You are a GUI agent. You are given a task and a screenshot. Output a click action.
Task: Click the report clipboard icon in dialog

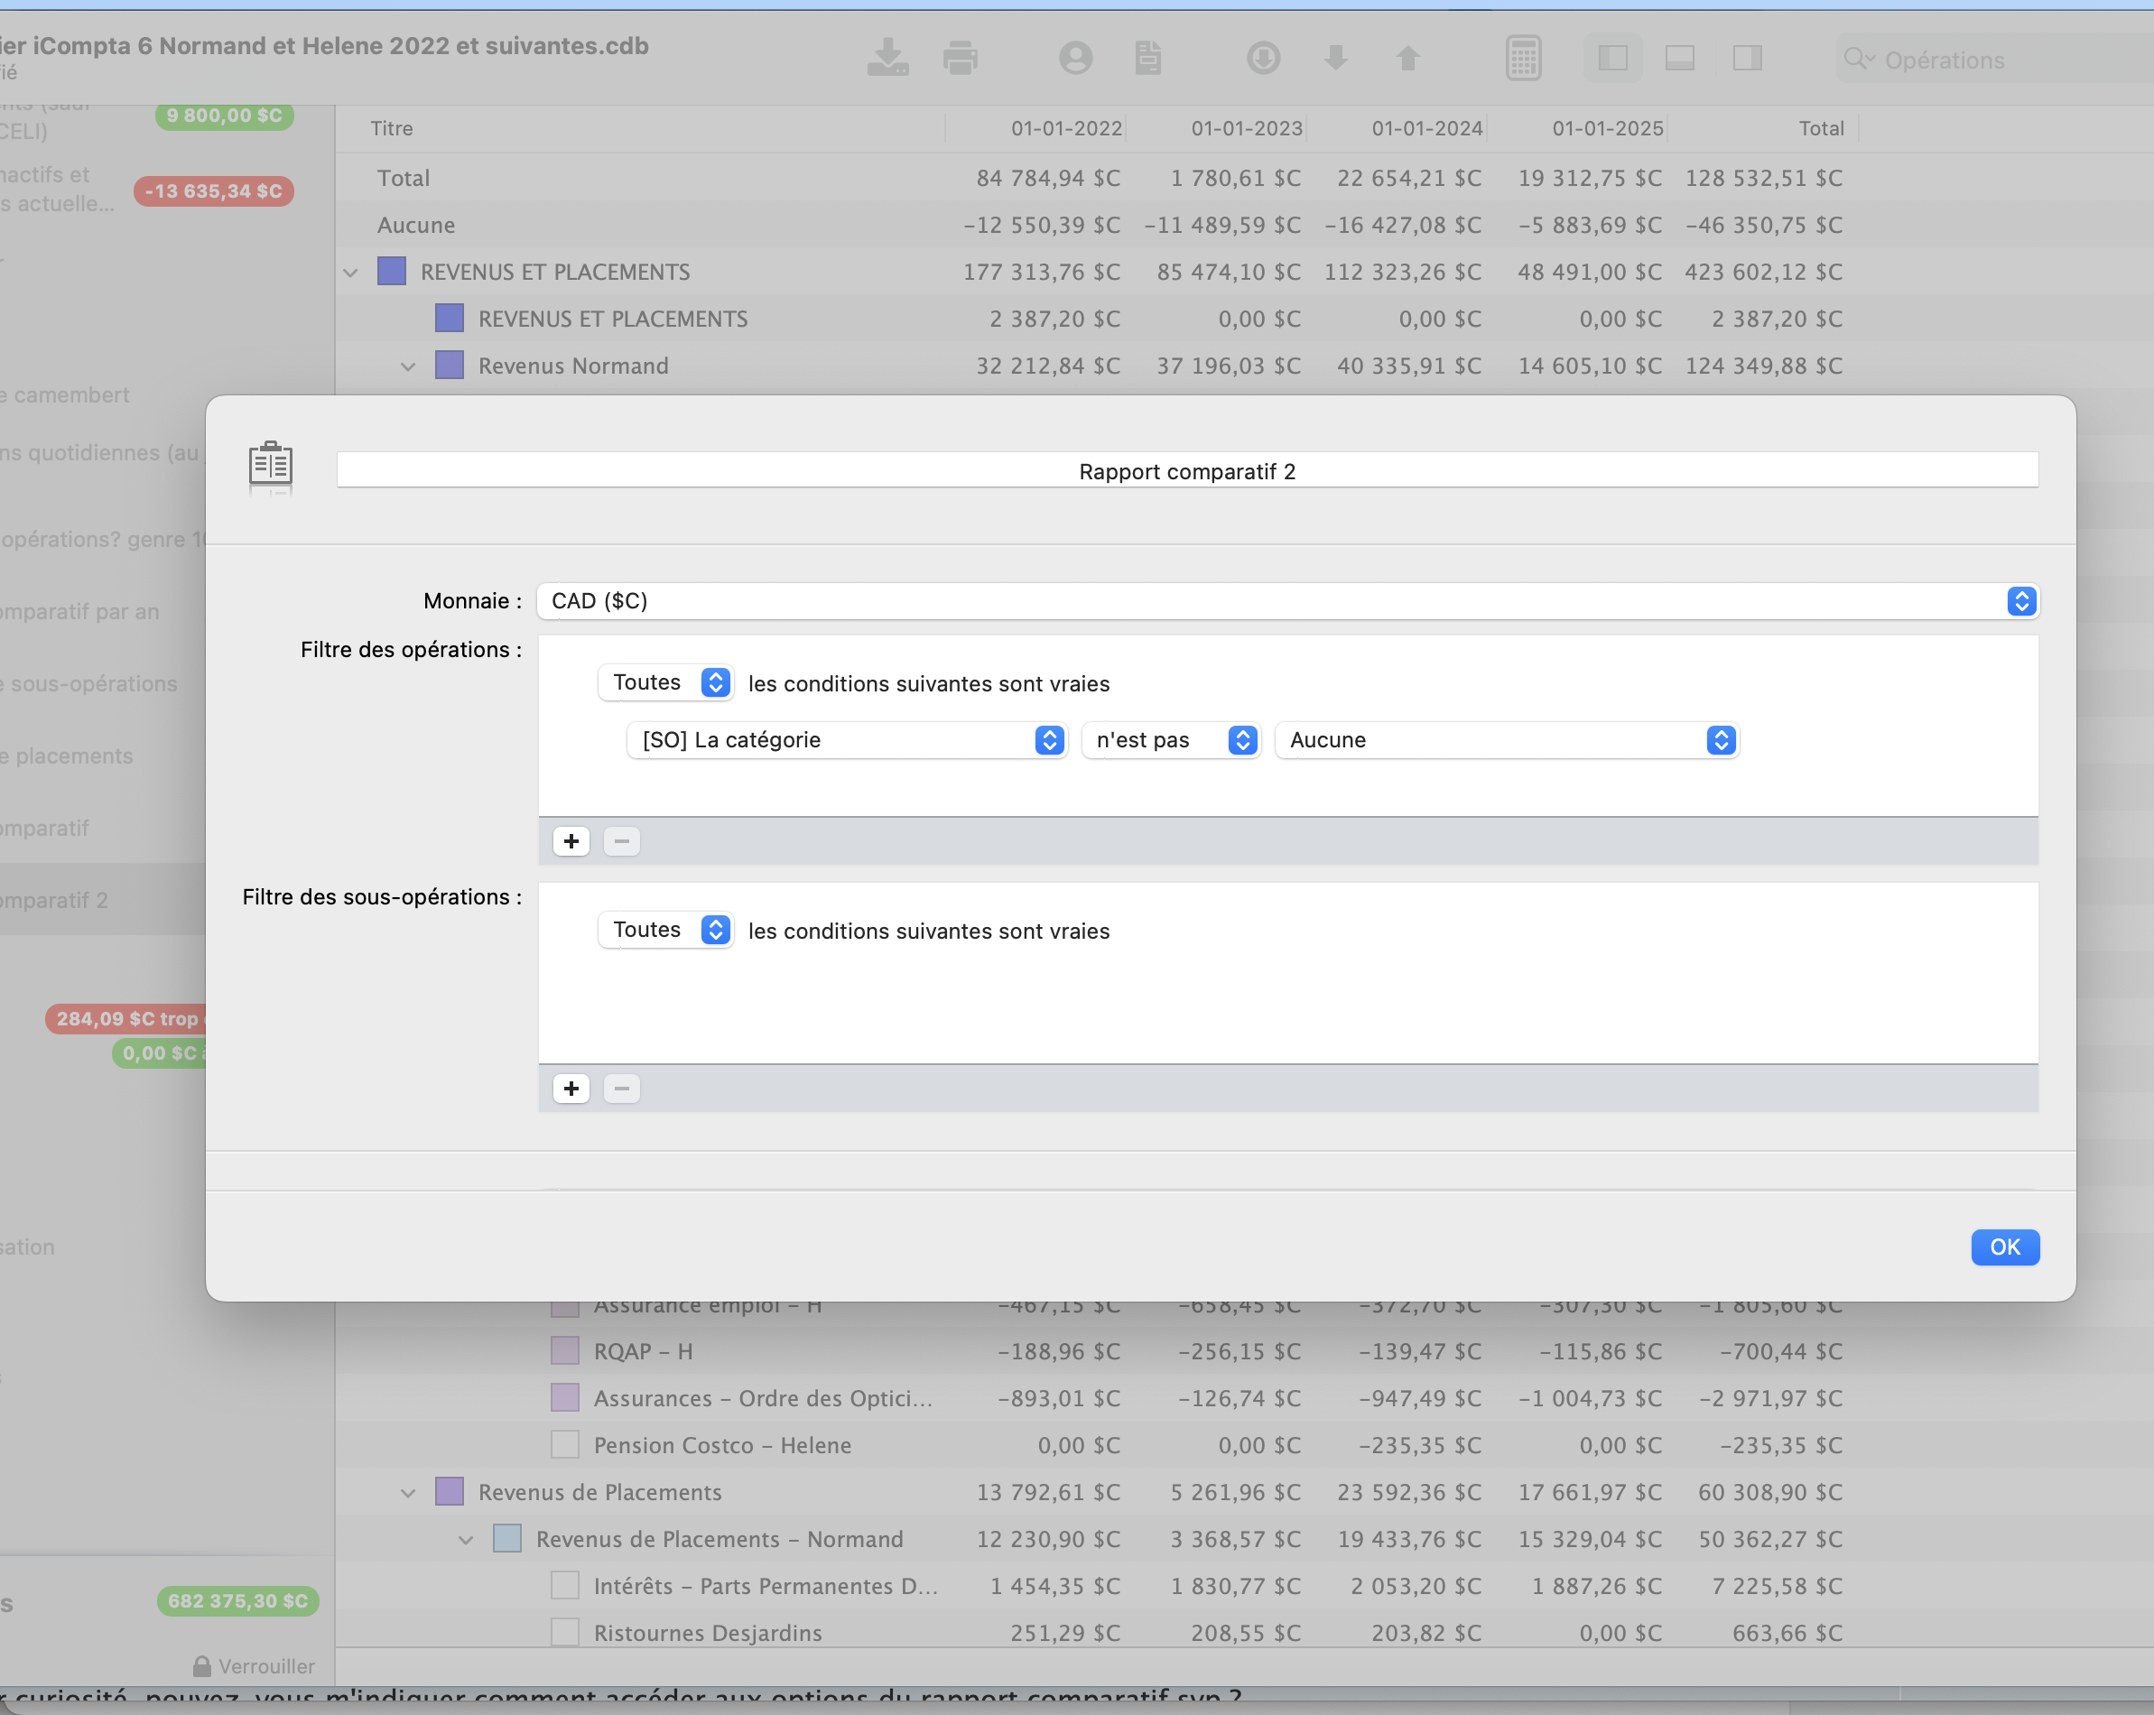point(270,467)
